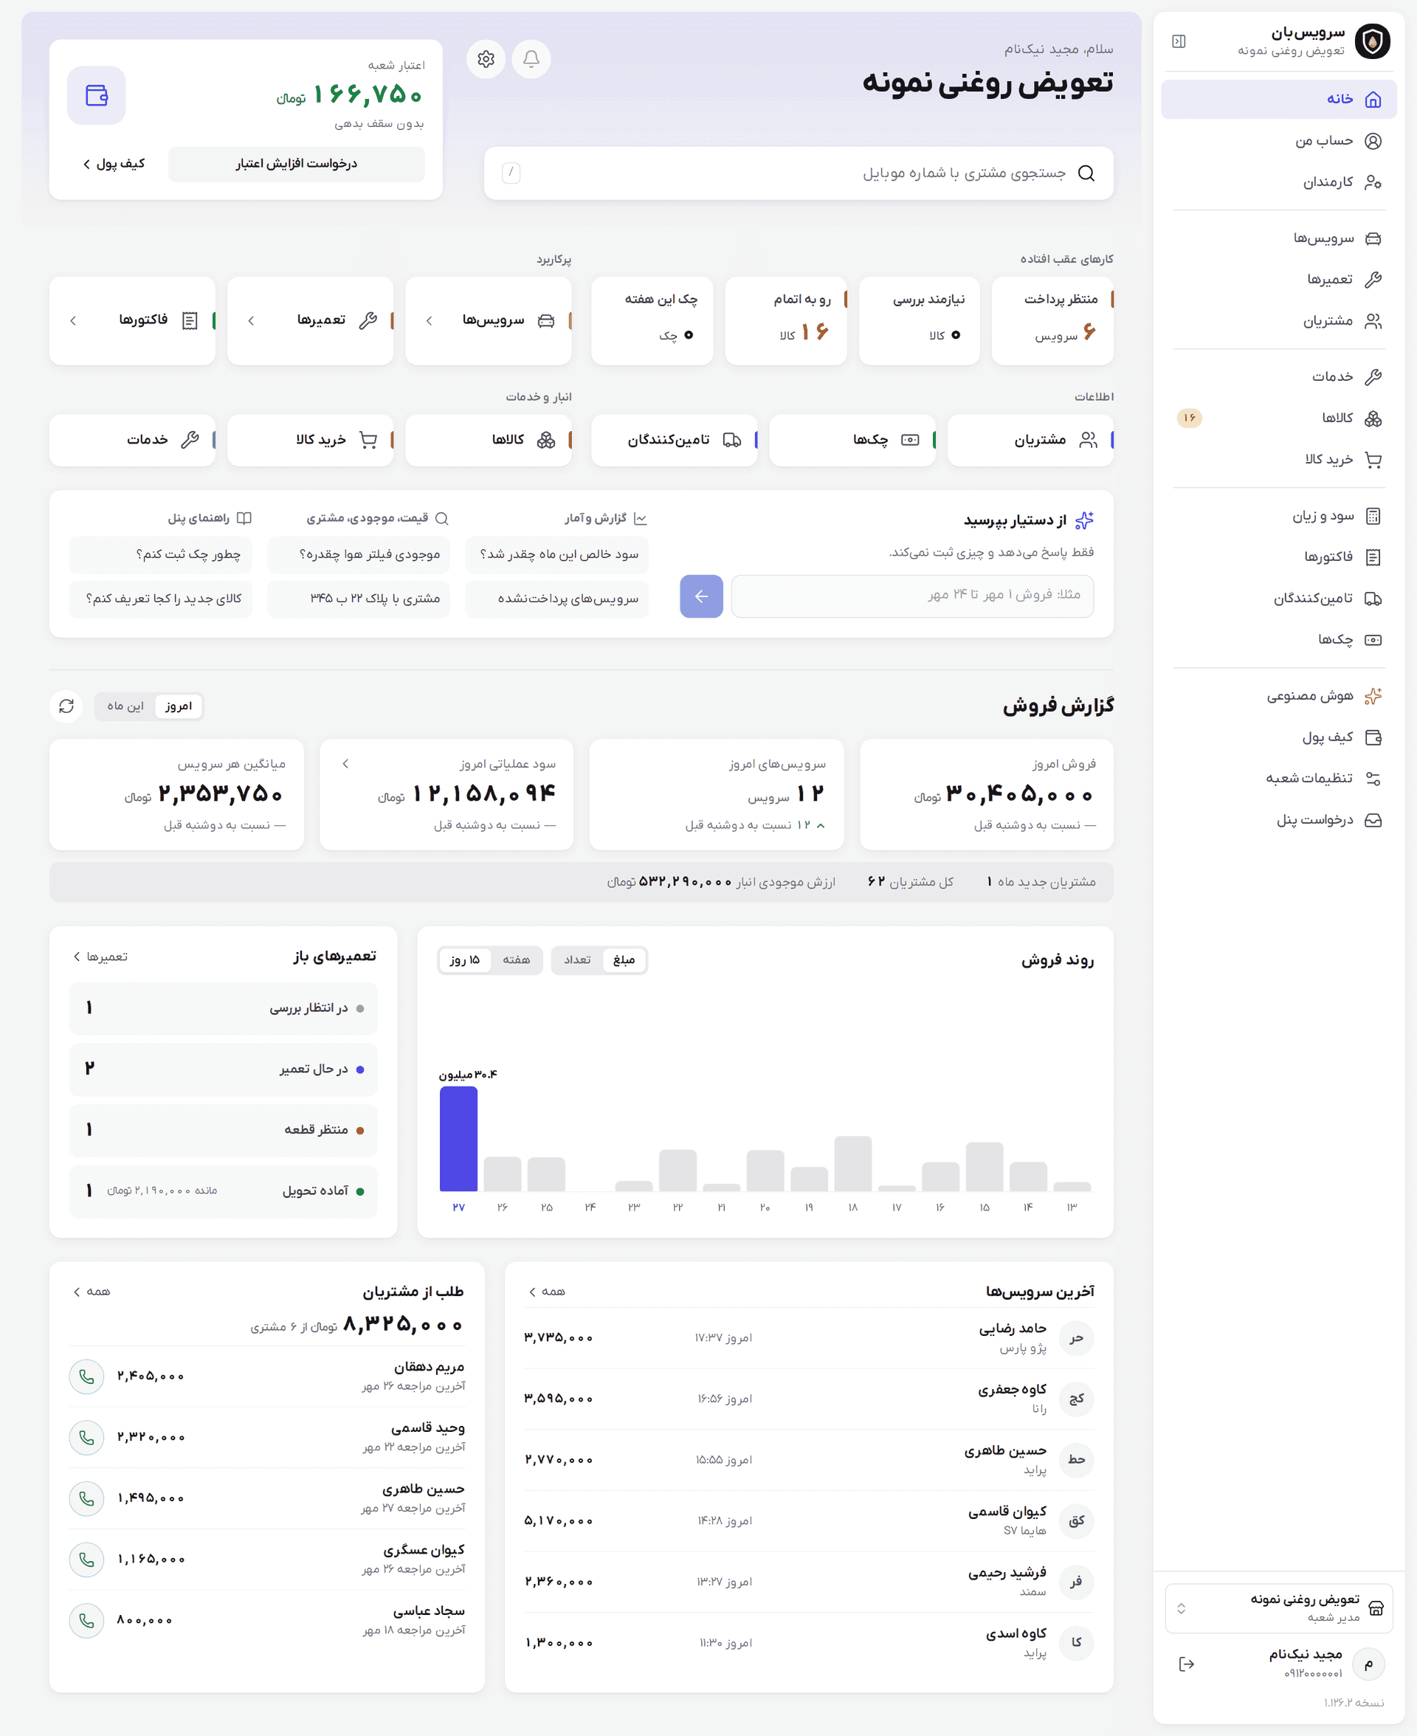Call سجاد عباسی using phone icon
Image resolution: width=1417 pixels, height=1736 pixels.
(x=86, y=1620)
